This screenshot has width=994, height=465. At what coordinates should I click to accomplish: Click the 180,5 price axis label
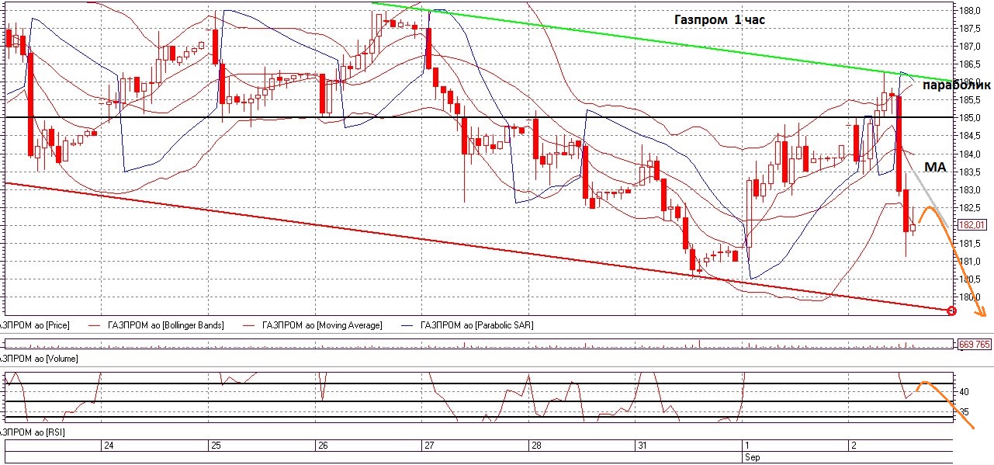(970, 279)
